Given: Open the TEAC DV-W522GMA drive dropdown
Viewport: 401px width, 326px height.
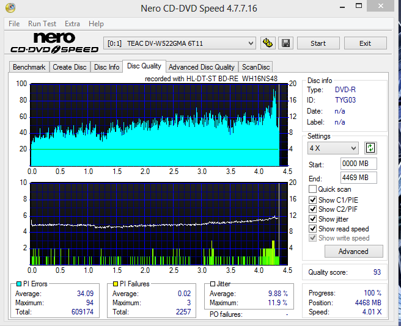Looking at the screenshot, I should [x=180, y=43].
